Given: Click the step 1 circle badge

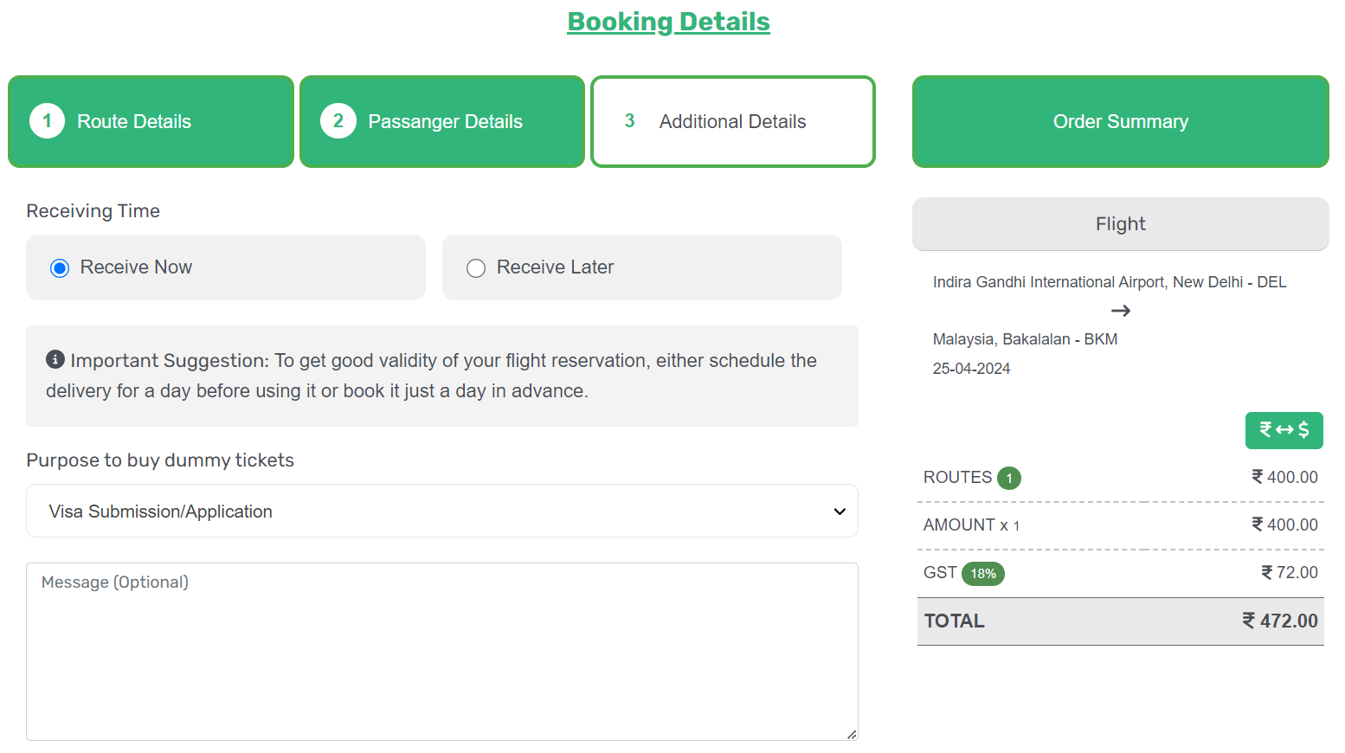Looking at the screenshot, I should click(48, 121).
